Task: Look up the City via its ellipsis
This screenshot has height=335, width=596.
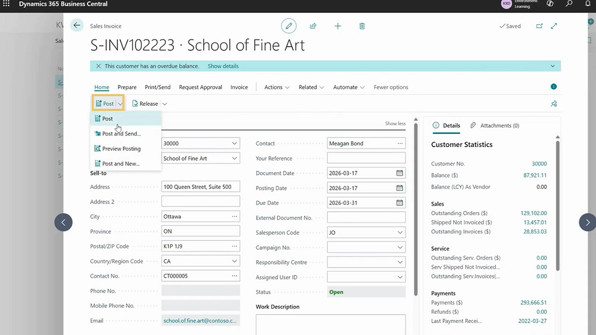Action: tap(234, 216)
